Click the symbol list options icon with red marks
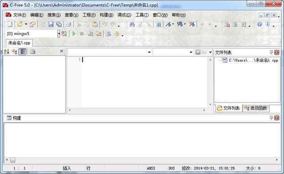The image size is (284, 174). click(x=32, y=51)
